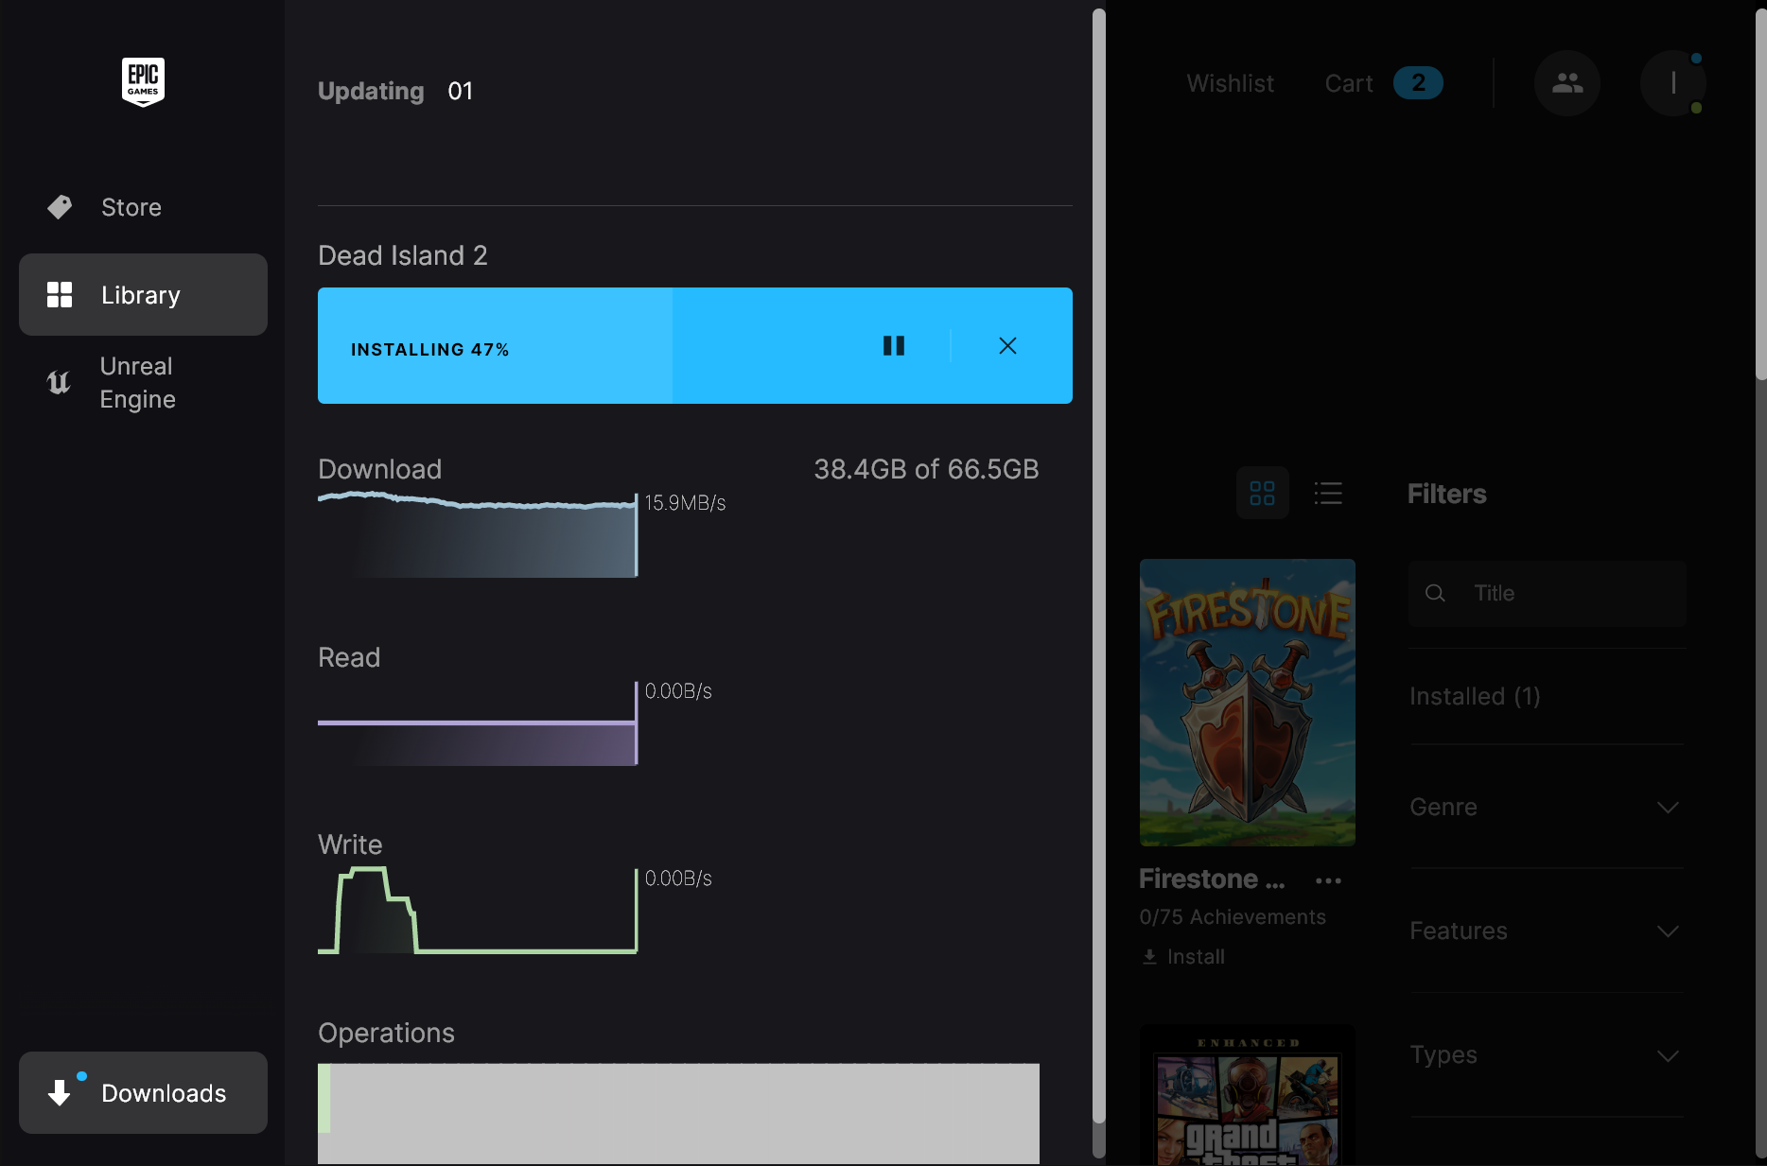Open the Firestone game cover

(1248, 703)
